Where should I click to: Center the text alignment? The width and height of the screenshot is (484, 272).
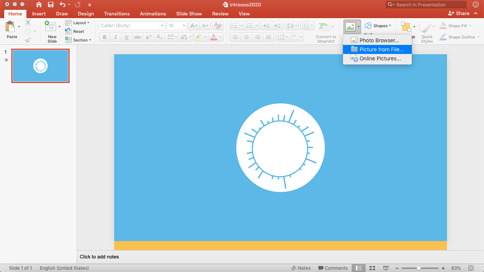coord(247,37)
